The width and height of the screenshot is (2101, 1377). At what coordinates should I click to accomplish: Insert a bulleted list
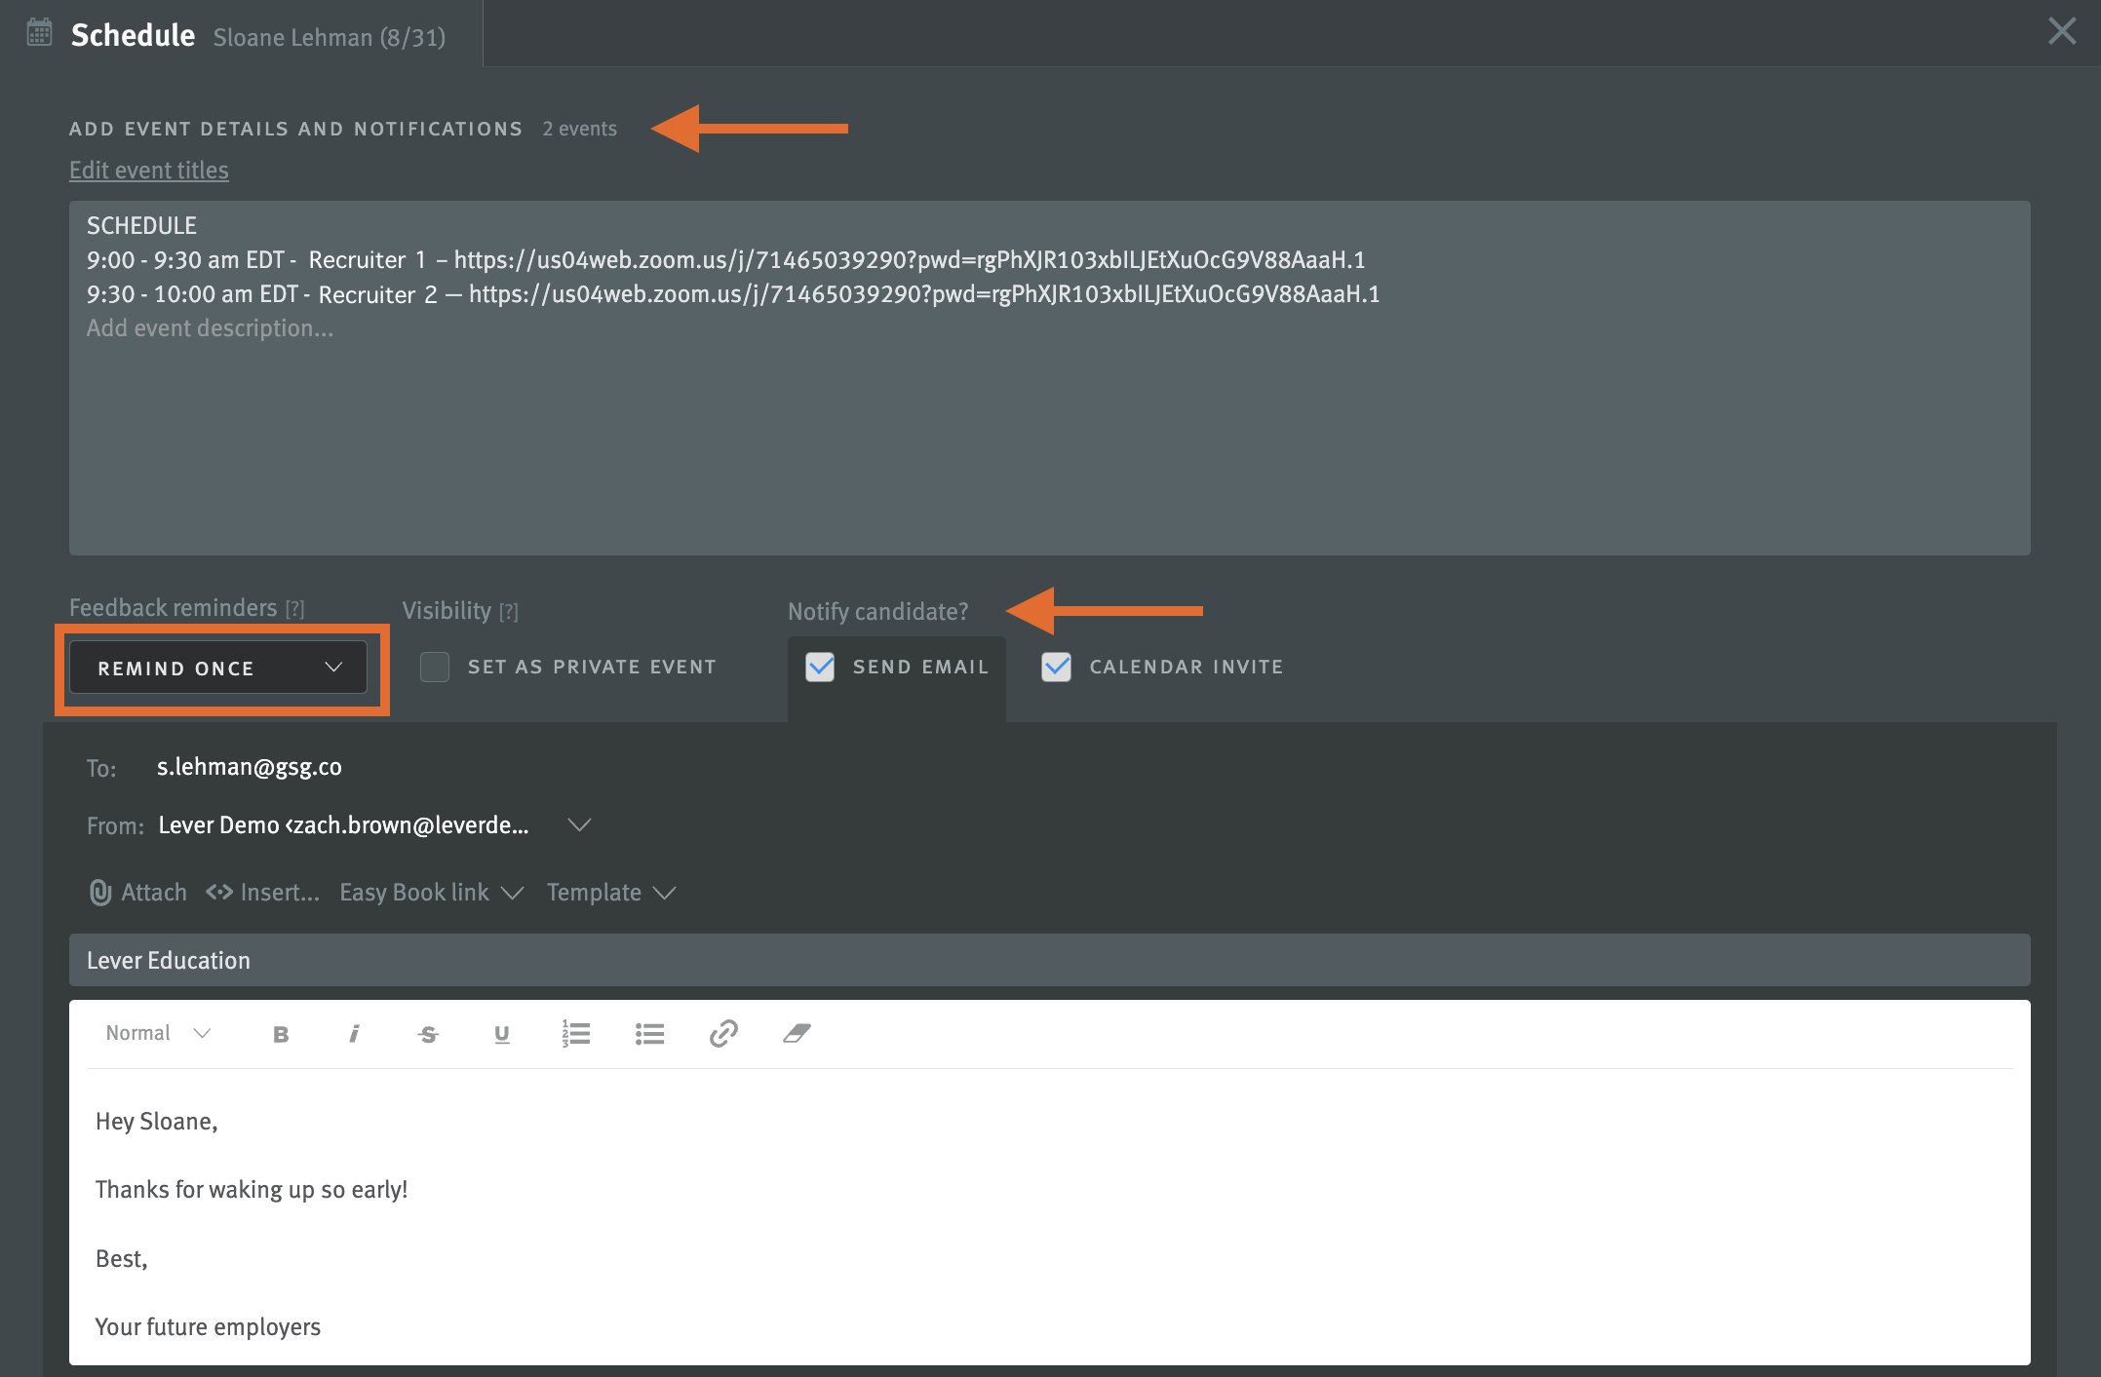point(649,1034)
